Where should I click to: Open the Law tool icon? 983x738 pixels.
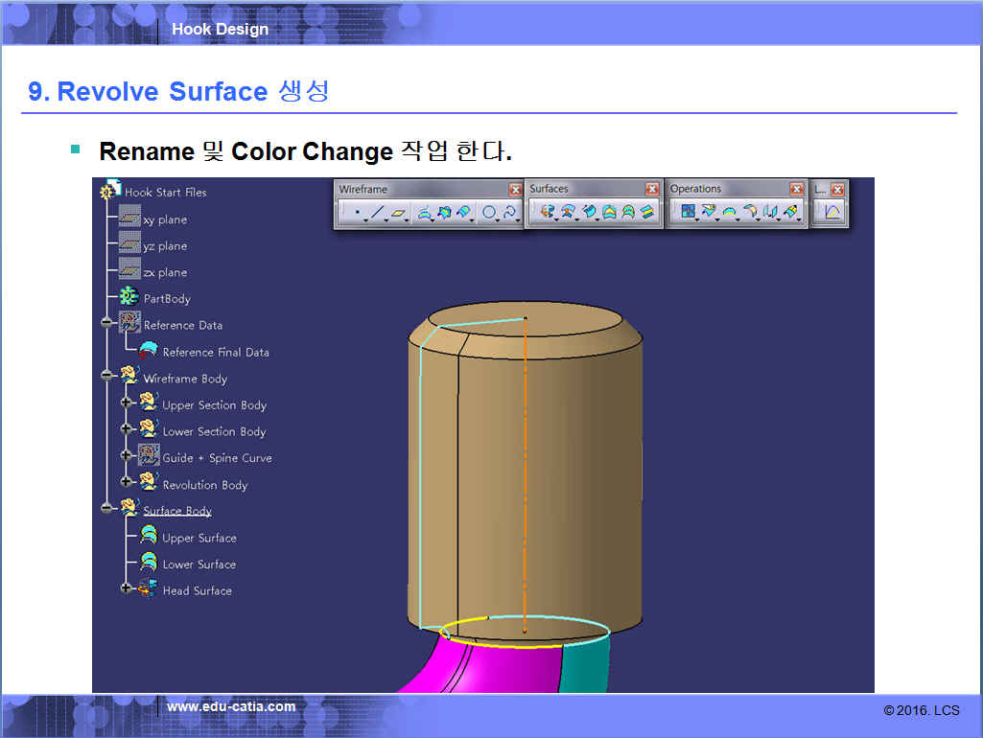pyautogui.click(x=831, y=213)
